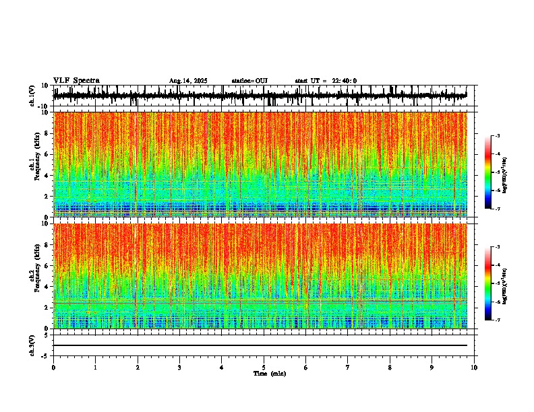Click the 'ch.3(V)' axis label
The image size is (534, 412).
pyautogui.click(x=32, y=345)
